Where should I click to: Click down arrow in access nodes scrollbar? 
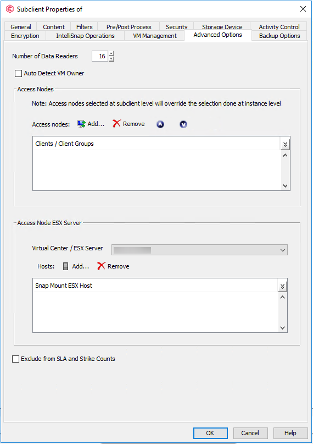(x=285, y=186)
